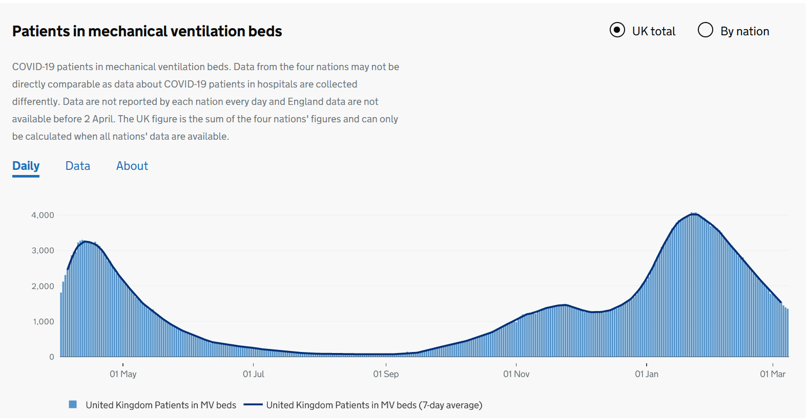Viewport: 808px width, 418px height.
Task: Click the 2,000 y-axis label
Action: click(x=43, y=286)
